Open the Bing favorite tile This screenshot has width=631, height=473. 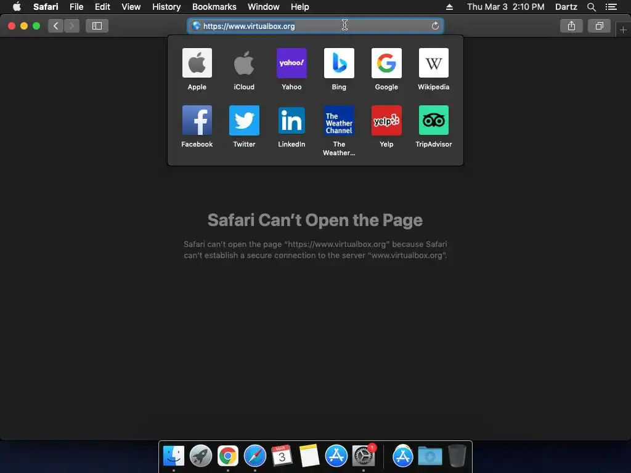point(339,63)
